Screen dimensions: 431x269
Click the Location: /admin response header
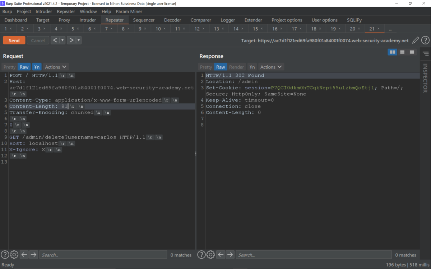pyautogui.click(x=232, y=82)
